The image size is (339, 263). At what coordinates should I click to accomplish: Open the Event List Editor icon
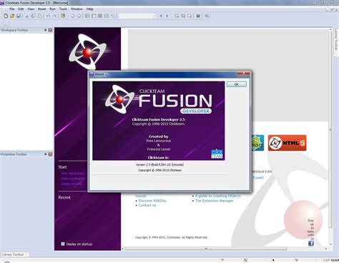pos(107,16)
